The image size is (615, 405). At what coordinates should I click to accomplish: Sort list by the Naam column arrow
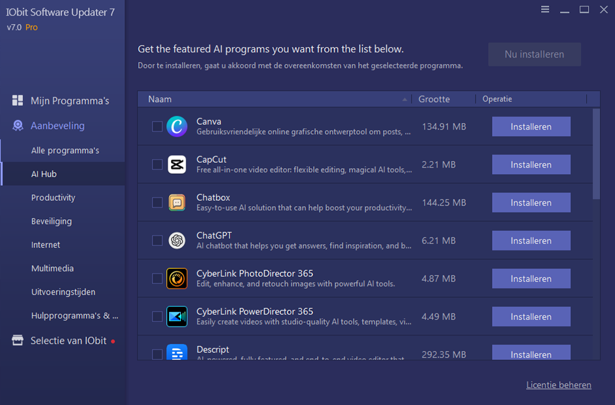405,99
